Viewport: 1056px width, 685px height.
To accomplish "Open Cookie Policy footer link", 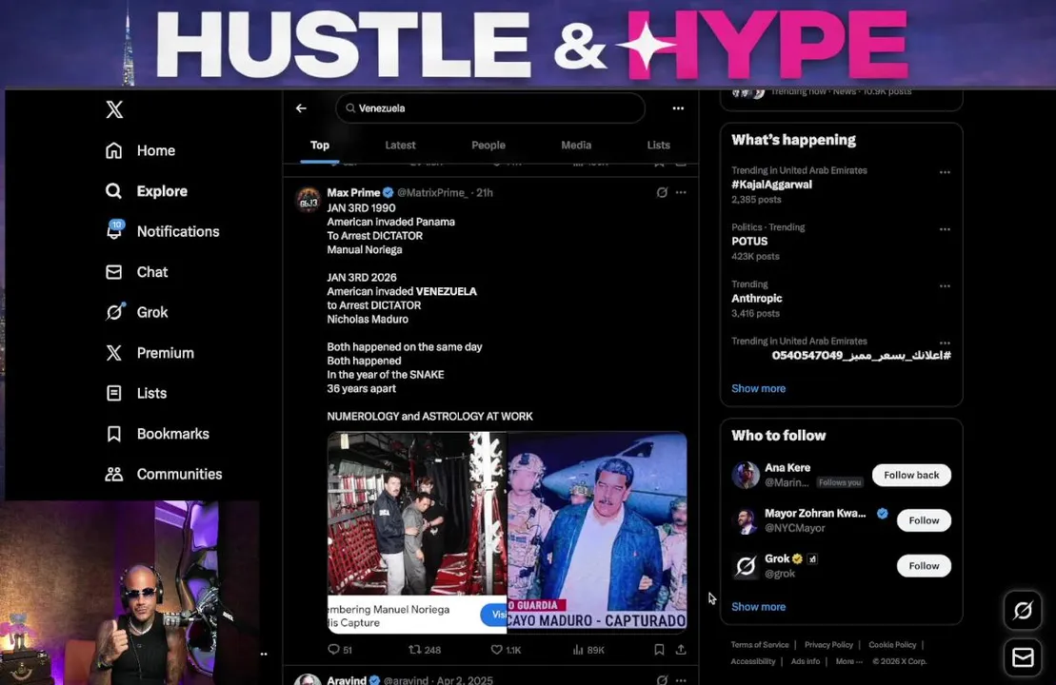I will click(892, 645).
